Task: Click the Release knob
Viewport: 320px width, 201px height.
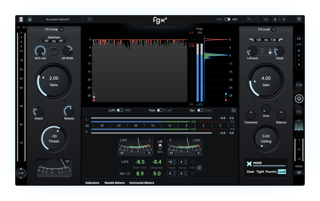Action: 69,112
